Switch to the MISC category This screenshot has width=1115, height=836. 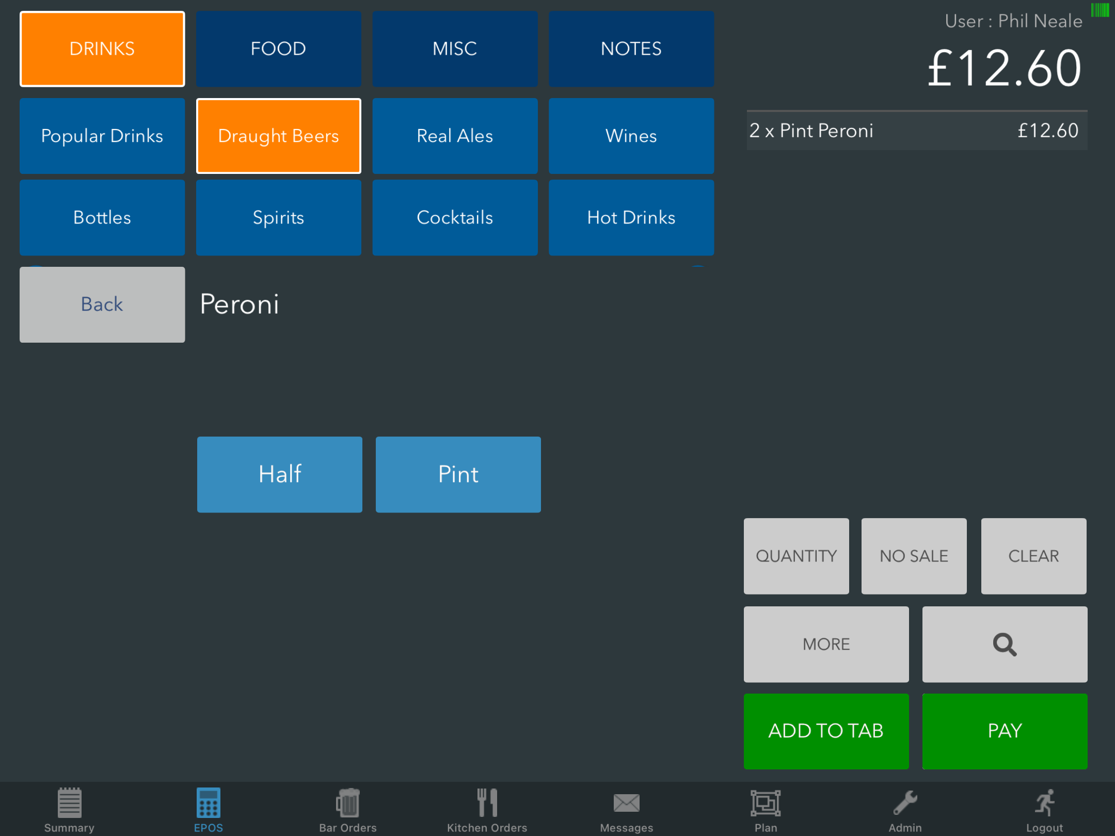coord(455,49)
